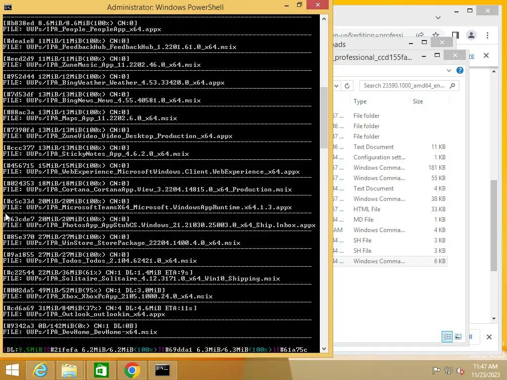Click the PowerShell vertical scrollbar thumb
507x380 pixels.
324,118
